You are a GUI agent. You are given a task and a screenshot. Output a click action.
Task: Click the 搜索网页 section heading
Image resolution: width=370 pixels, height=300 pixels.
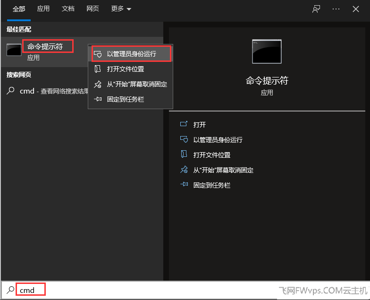point(19,75)
